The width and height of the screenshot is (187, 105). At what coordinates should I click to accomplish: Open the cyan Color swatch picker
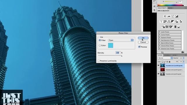pos(110,45)
